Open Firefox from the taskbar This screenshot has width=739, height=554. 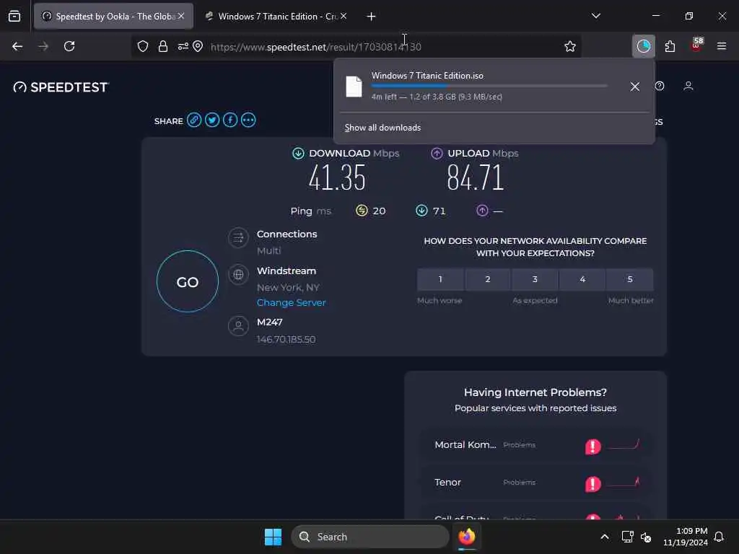(x=467, y=537)
